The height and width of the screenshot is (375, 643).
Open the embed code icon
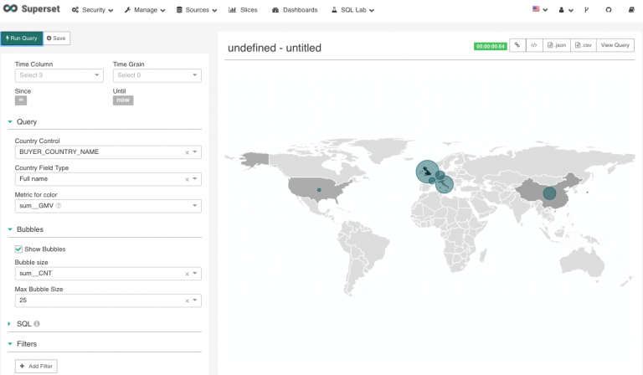point(533,46)
